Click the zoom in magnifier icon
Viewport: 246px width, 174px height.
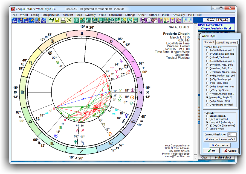pyautogui.click(x=185, y=20)
